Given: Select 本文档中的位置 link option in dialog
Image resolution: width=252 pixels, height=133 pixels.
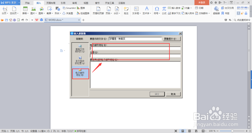Looking at the screenshot, I should pyautogui.click(x=80, y=60).
